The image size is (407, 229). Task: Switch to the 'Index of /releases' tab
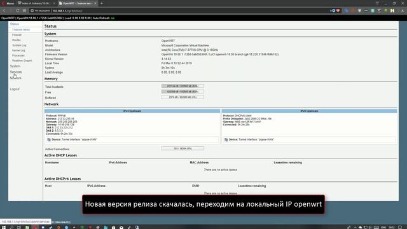tap(36, 3)
